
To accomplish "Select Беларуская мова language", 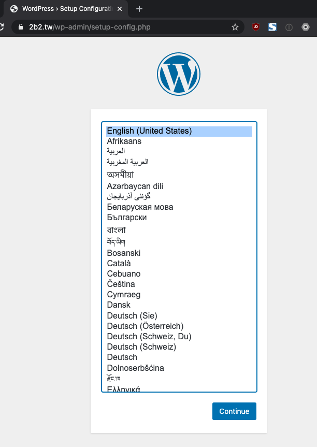I will pyautogui.click(x=179, y=207).
